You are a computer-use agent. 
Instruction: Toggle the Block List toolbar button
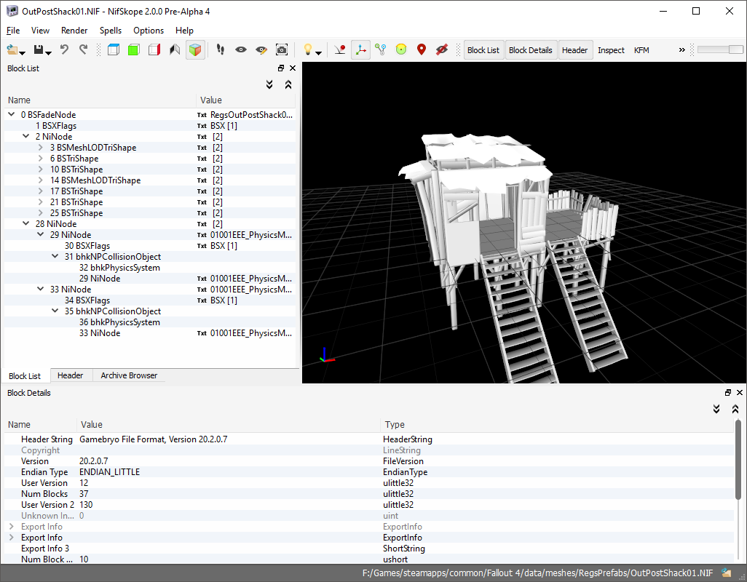tap(483, 50)
